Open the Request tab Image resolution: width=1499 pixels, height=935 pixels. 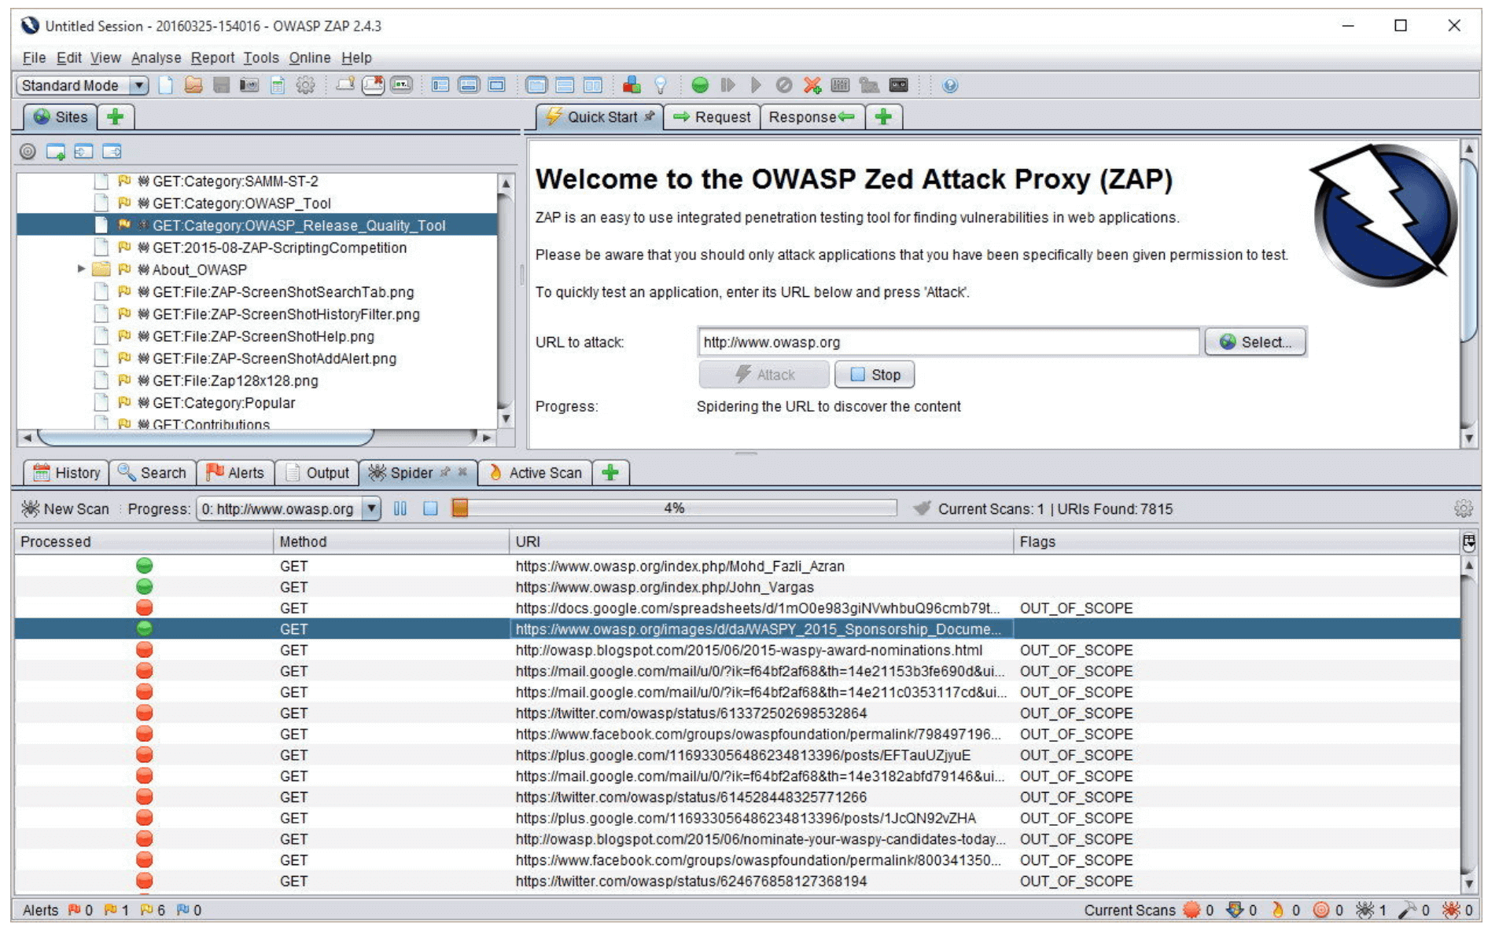pos(712,117)
